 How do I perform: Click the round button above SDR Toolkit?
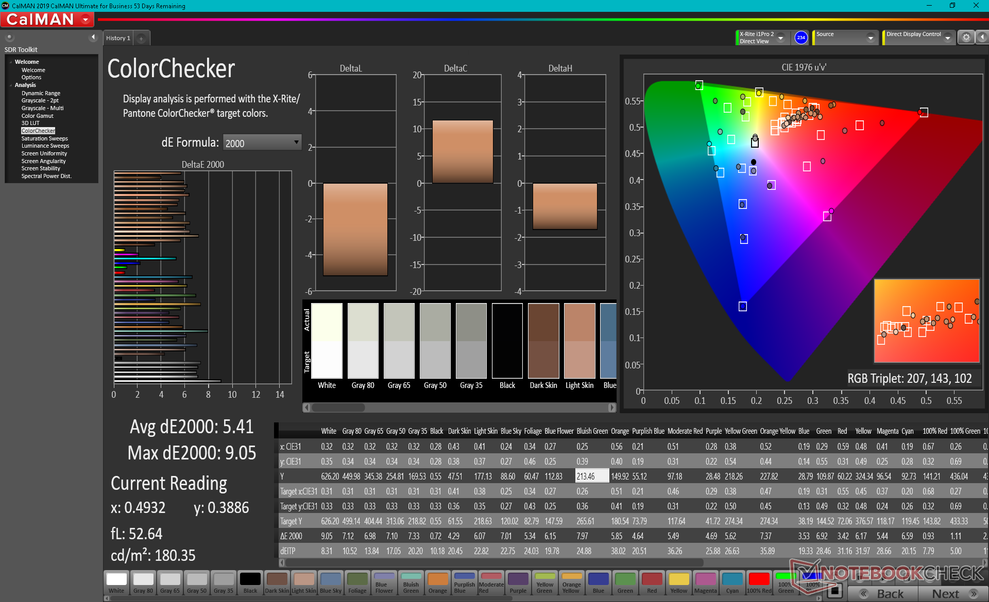pos(9,37)
